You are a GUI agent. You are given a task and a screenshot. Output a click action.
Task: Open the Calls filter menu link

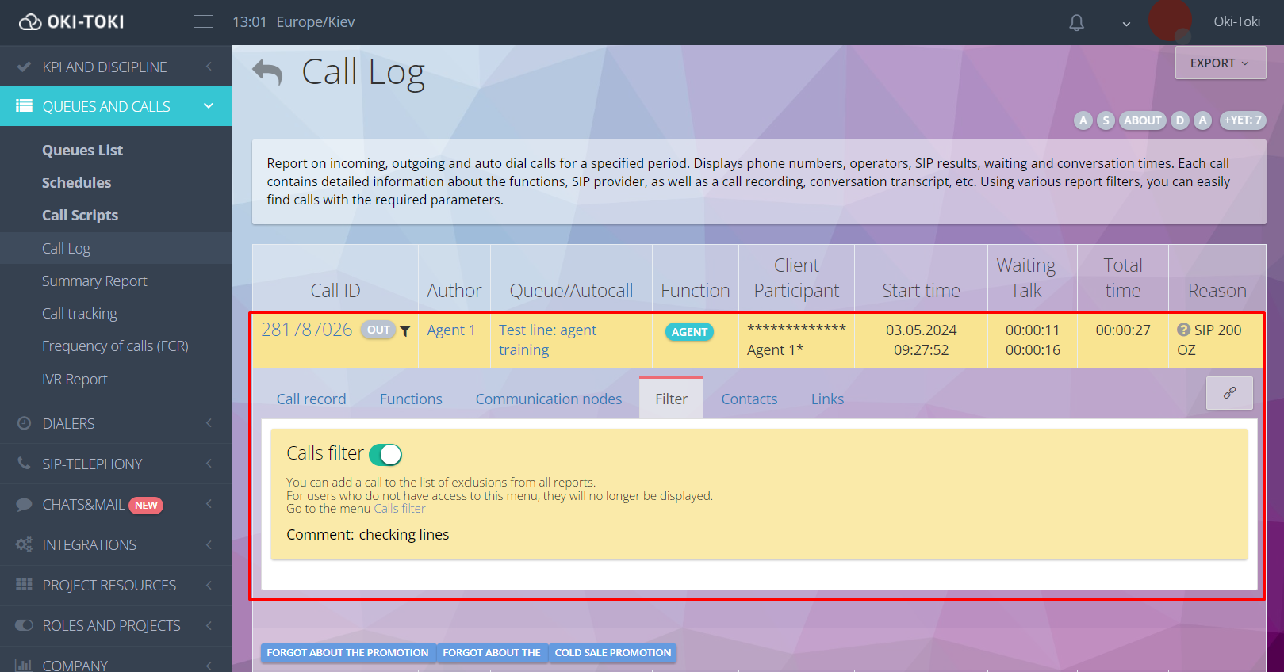(400, 509)
